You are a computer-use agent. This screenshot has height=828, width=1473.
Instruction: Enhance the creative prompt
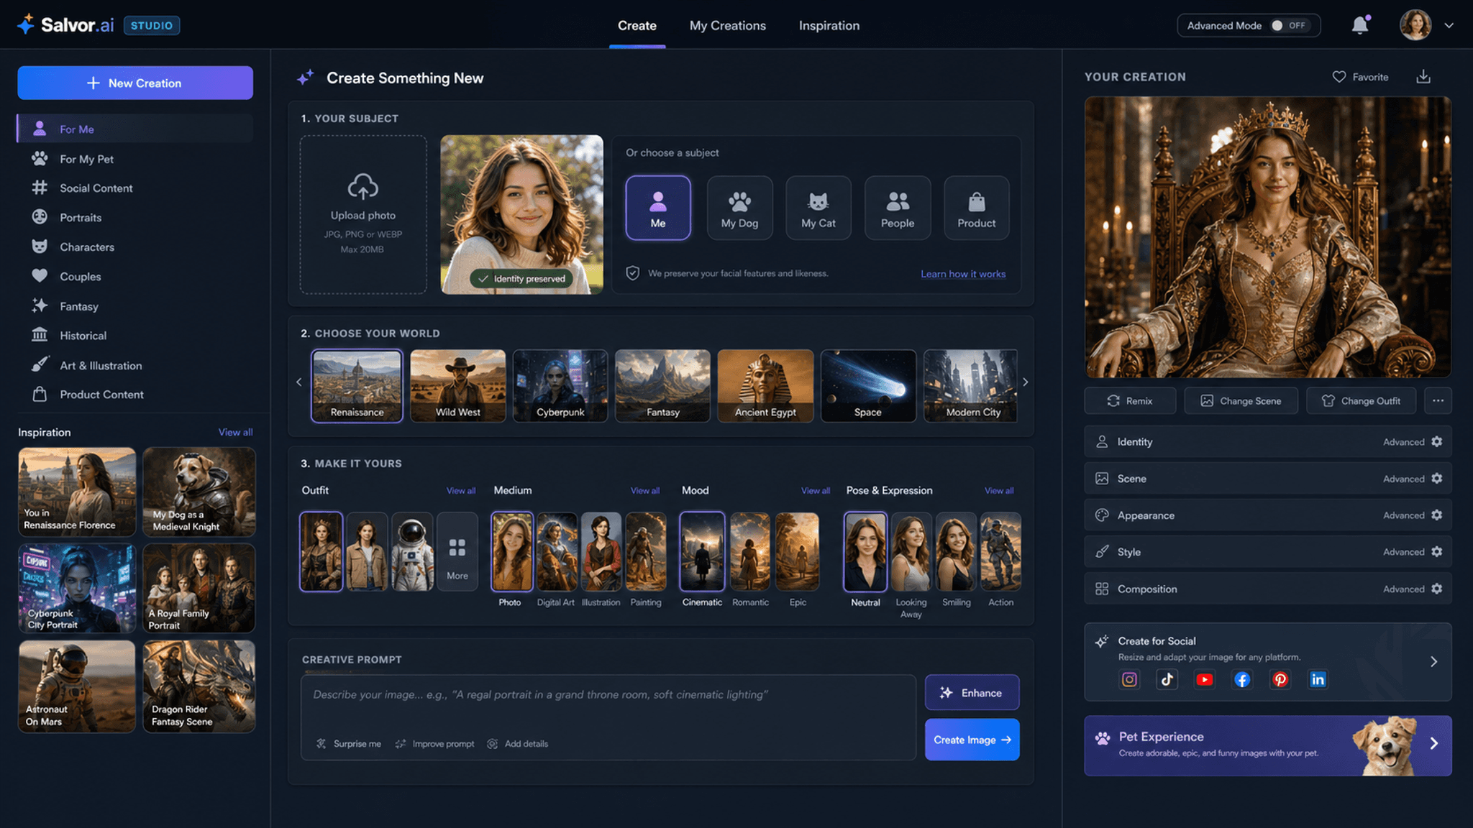[x=972, y=693]
